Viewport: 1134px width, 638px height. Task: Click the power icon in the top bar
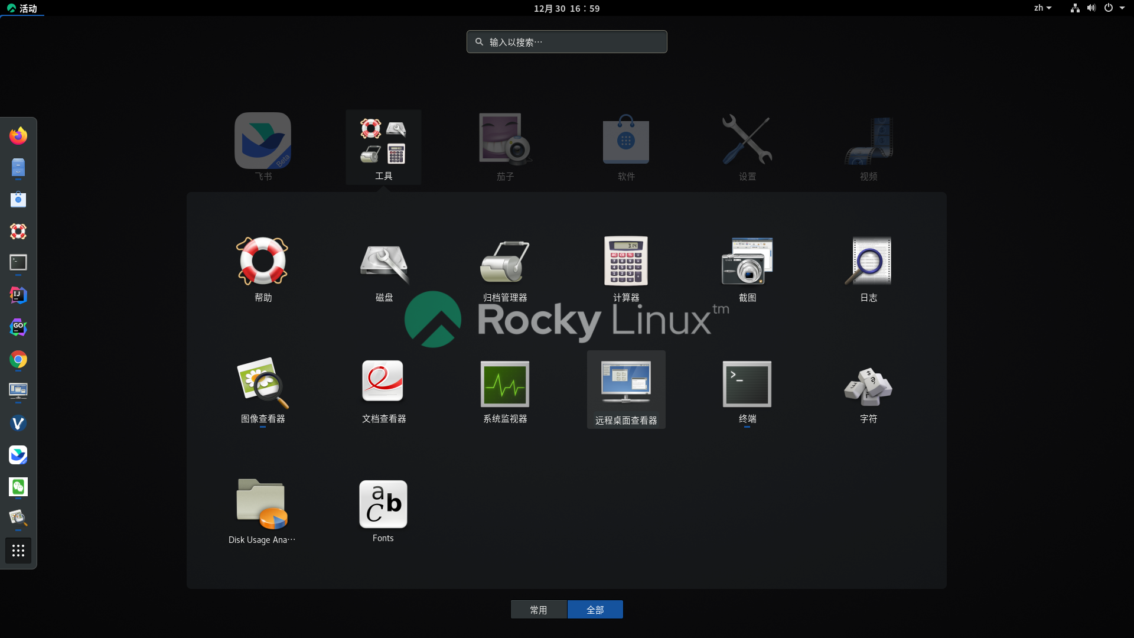[1109, 8]
